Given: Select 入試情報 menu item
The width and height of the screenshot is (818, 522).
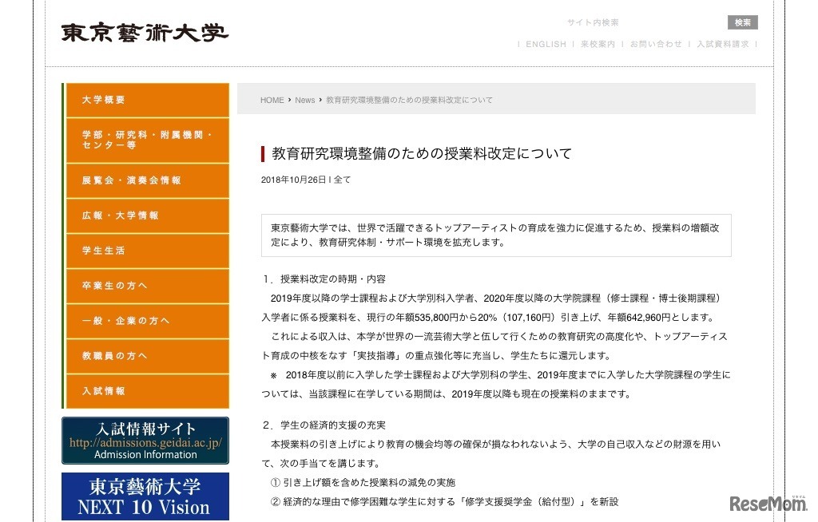Looking at the screenshot, I should [x=148, y=391].
